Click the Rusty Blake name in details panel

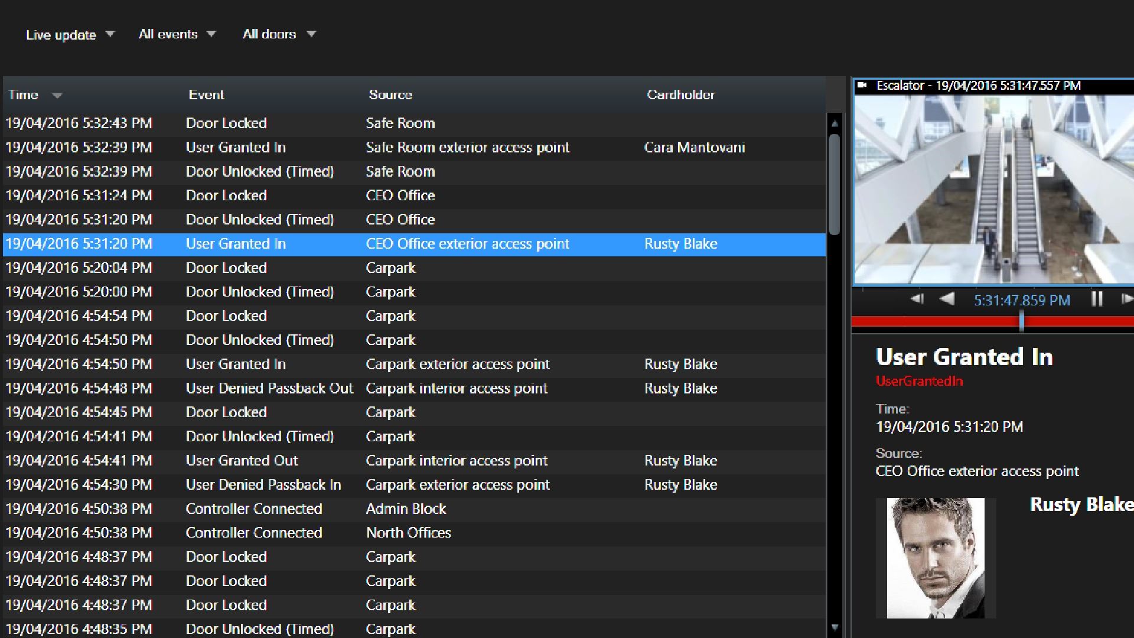pos(1081,504)
